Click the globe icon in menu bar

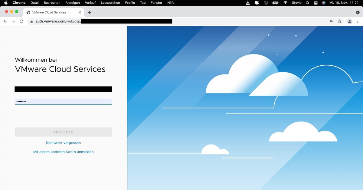pos(266,3)
